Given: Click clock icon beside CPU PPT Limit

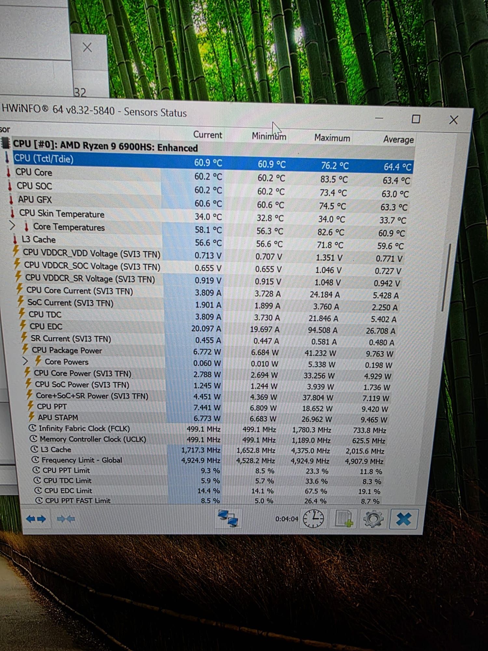Looking at the screenshot, I should coord(36,470).
